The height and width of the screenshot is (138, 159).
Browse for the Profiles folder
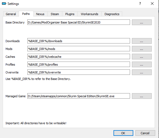[x=142, y=64]
